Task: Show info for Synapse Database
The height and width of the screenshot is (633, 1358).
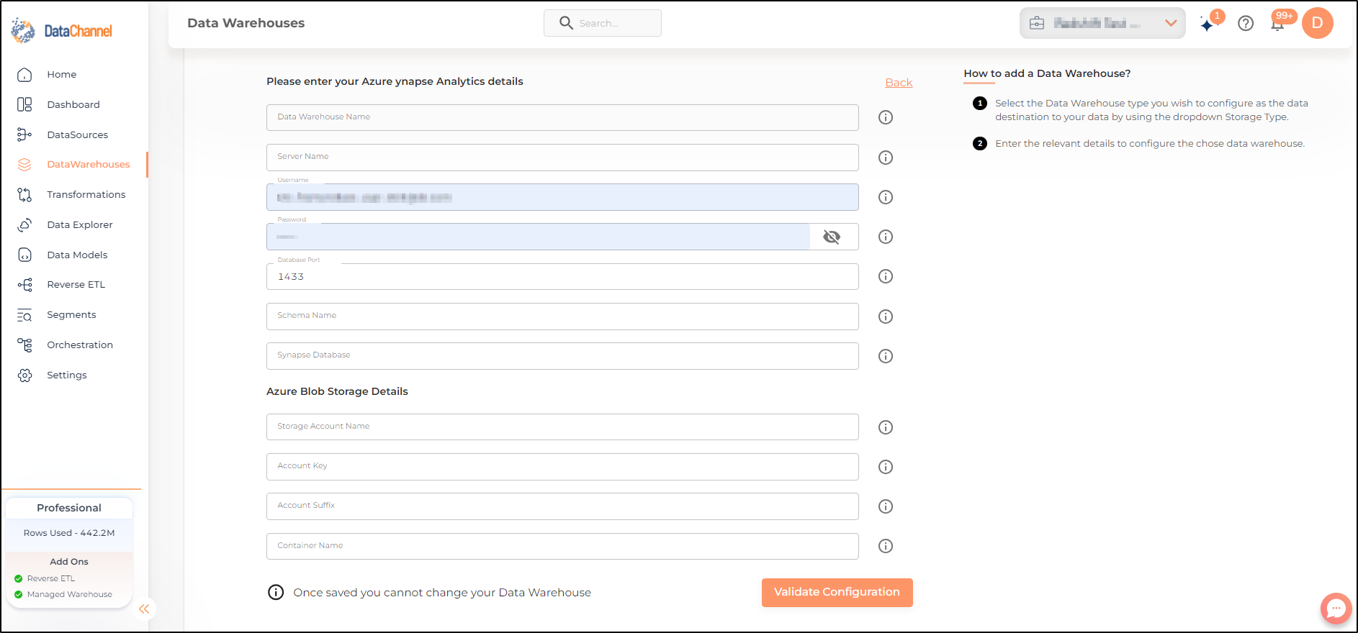Action: 886,356
